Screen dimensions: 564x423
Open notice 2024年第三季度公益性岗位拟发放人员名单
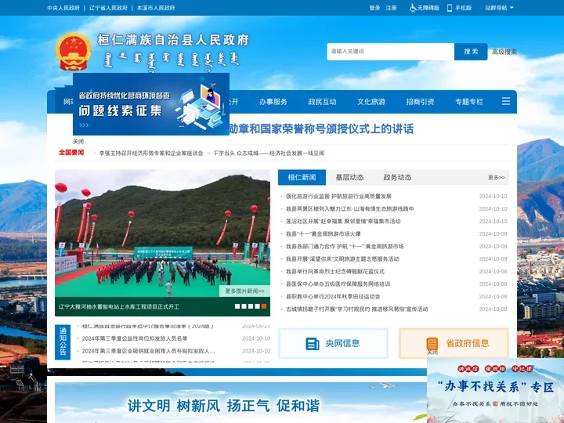click(x=135, y=338)
